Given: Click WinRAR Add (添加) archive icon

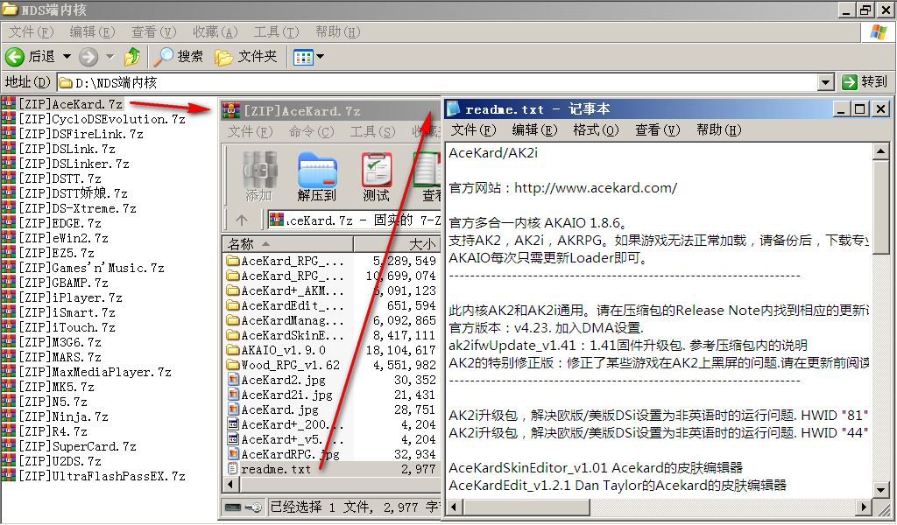Looking at the screenshot, I should point(258,175).
